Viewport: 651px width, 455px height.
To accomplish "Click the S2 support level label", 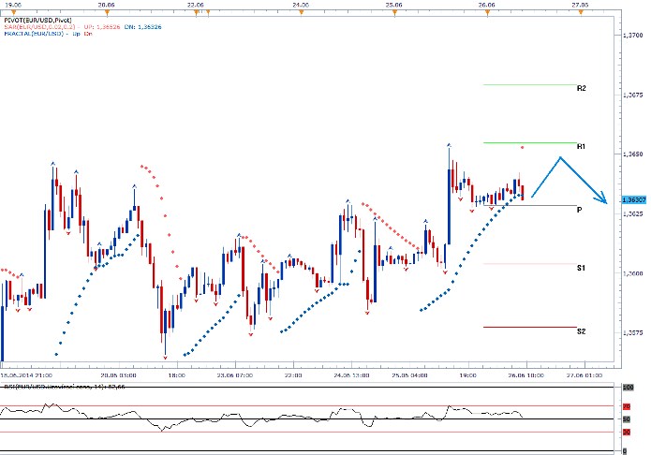I will click(x=581, y=331).
